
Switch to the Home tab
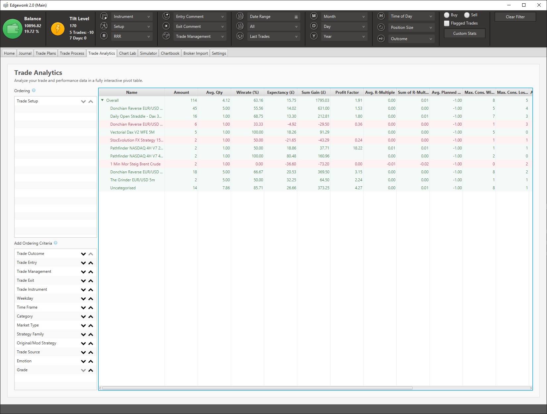tap(9, 53)
